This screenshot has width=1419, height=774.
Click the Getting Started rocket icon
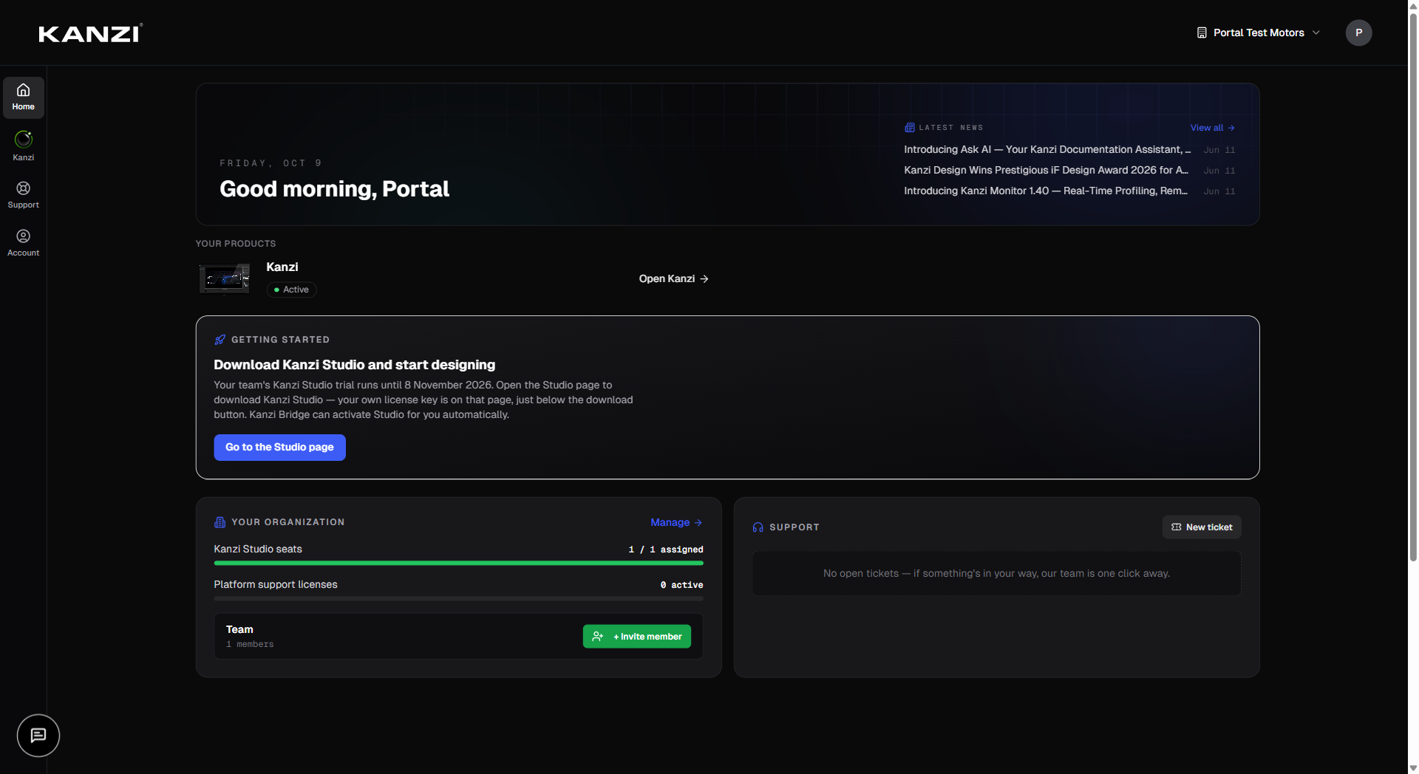220,340
